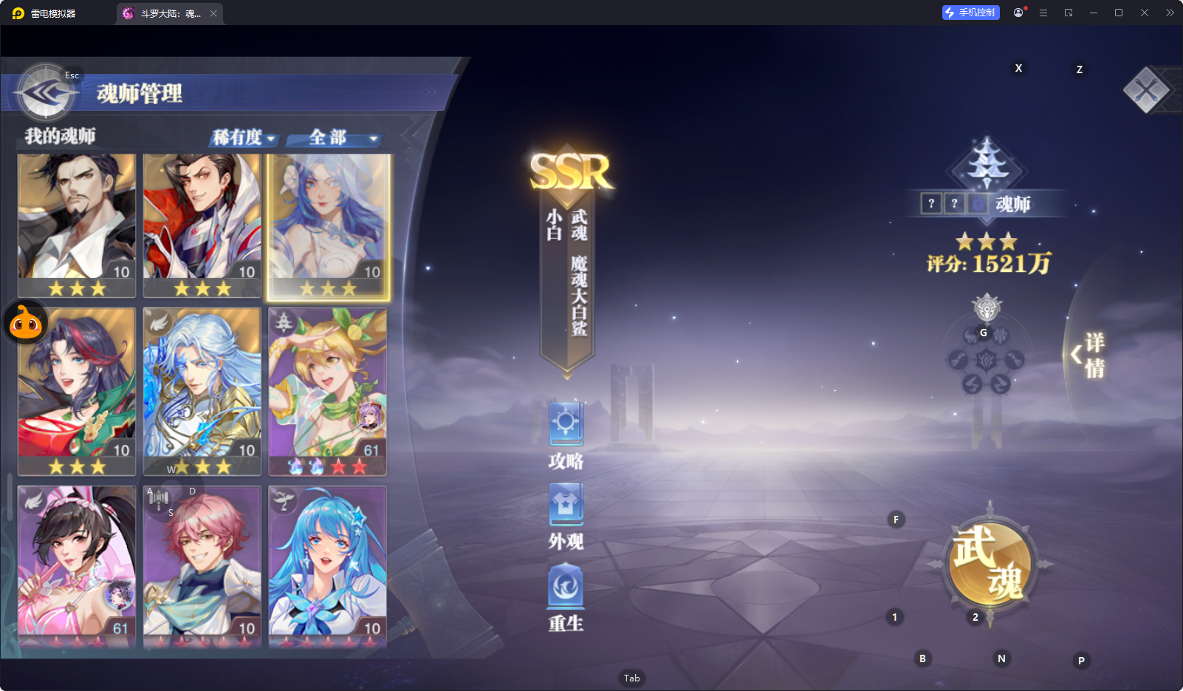This screenshot has height=691, width=1183.
Task: Click the three gold stars above the score
Action: (x=987, y=242)
